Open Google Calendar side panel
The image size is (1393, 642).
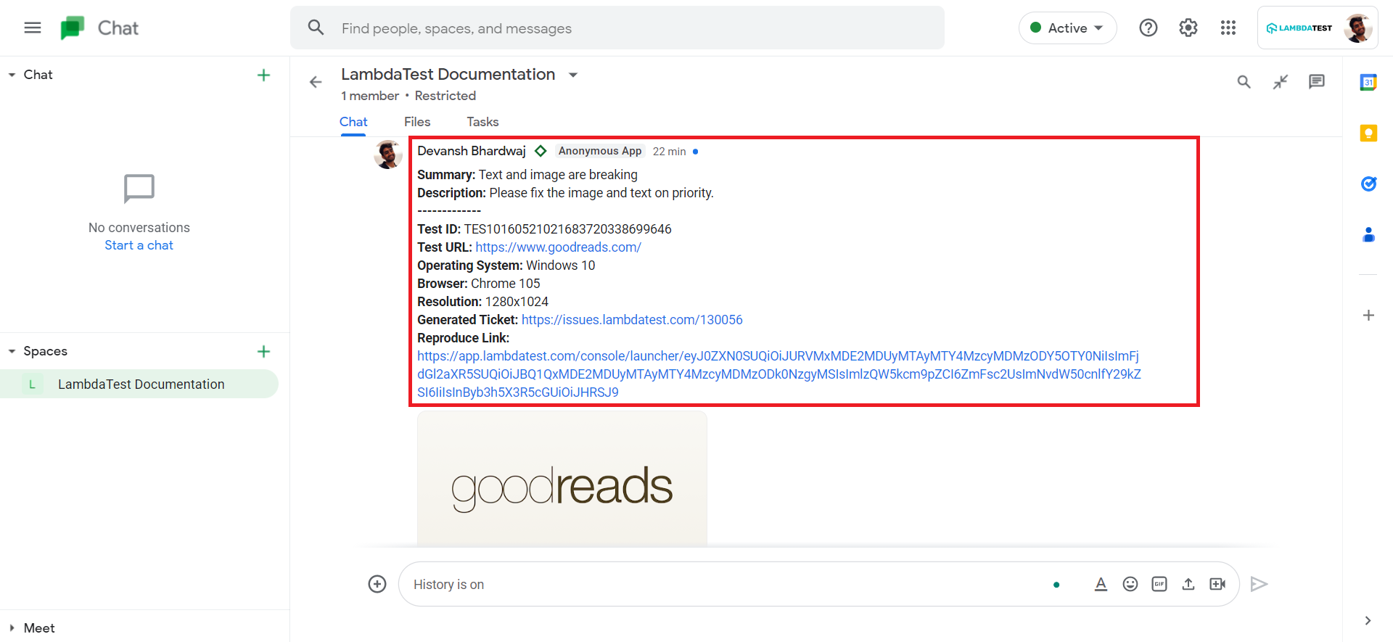click(x=1368, y=83)
